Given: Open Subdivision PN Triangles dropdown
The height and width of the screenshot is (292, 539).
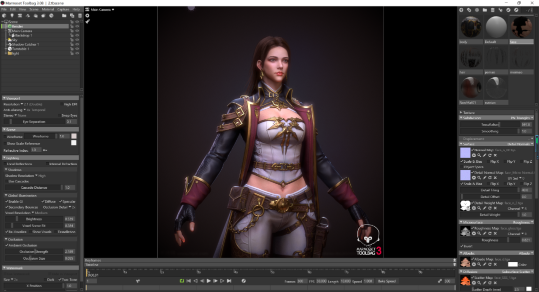Looking at the screenshot, I should pos(522,118).
